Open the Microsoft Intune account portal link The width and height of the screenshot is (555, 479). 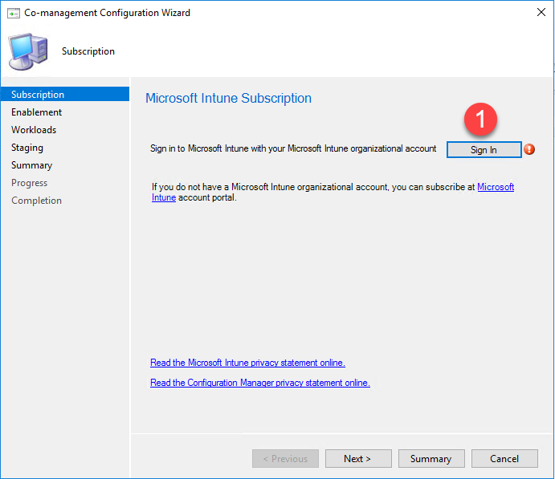(x=495, y=187)
